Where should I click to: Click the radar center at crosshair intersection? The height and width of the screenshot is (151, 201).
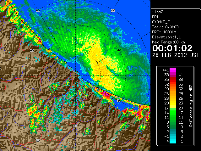point(75,75)
